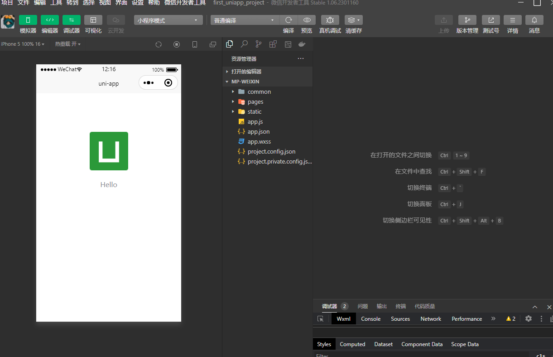Open the test account (测试号) icon

click(x=491, y=20)
